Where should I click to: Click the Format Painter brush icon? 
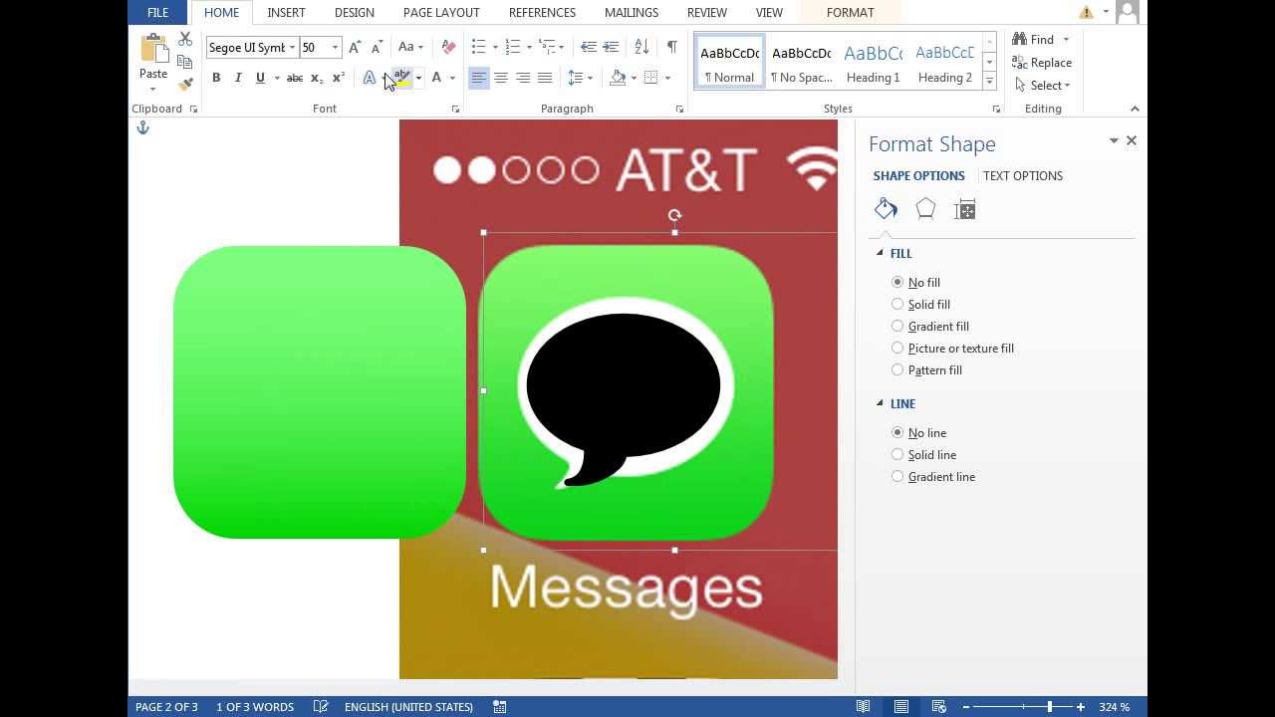point(185,85)
